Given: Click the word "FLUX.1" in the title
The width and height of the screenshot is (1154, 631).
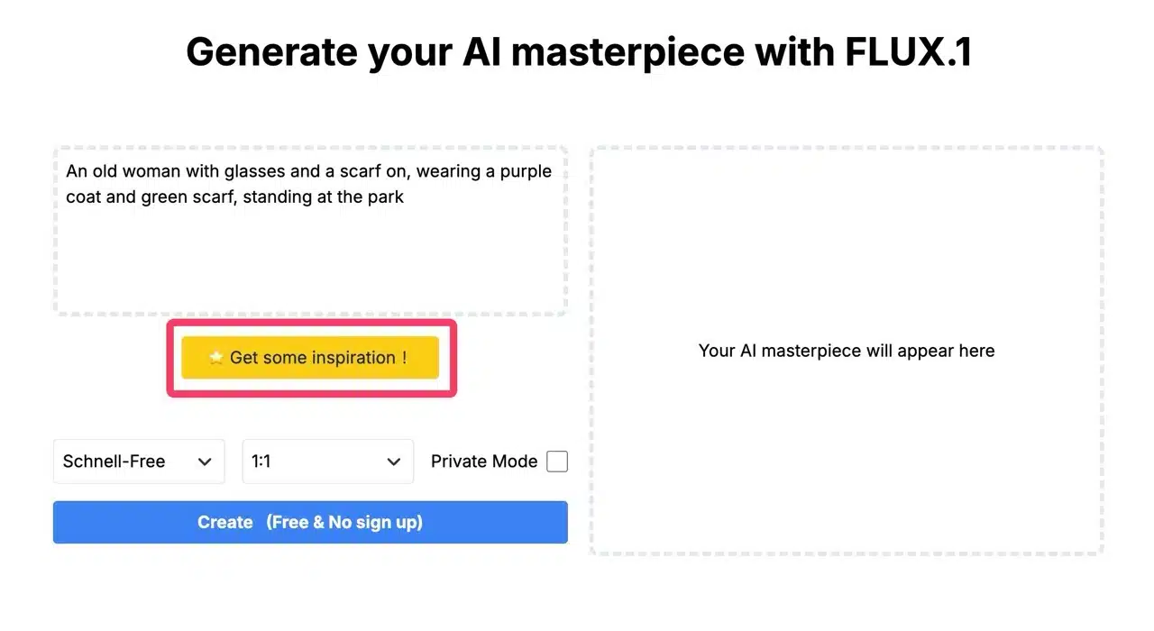Looking at the screenshot, I should coord(909,52).
